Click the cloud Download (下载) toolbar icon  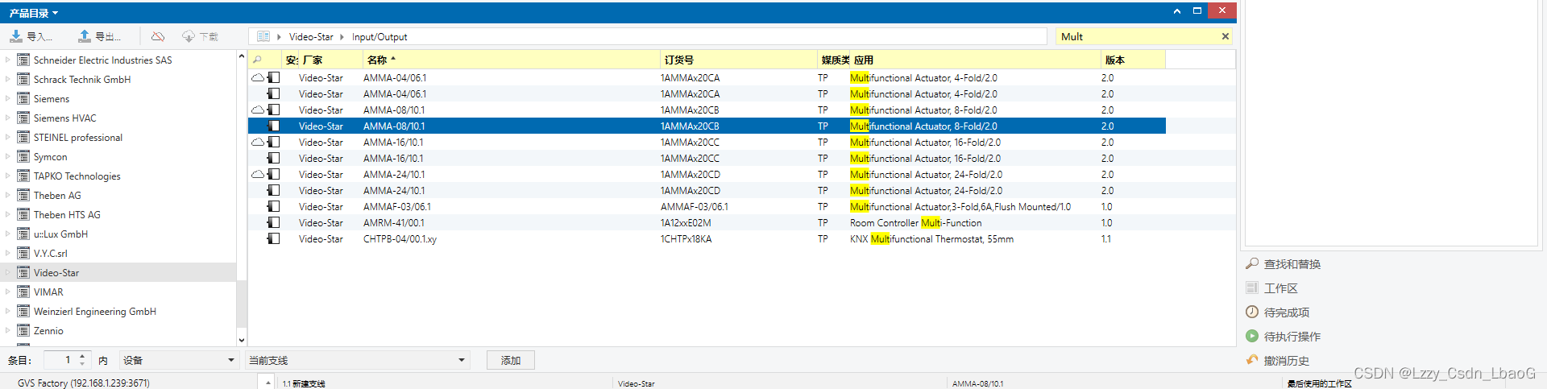pos(189,36)
